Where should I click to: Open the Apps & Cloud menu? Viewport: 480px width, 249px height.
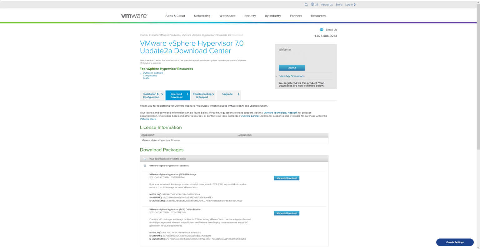(175, 16)
